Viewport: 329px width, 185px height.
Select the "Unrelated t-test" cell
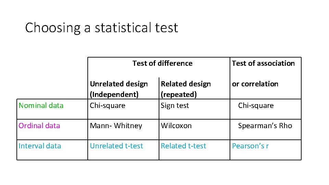(x=117, y=146)
